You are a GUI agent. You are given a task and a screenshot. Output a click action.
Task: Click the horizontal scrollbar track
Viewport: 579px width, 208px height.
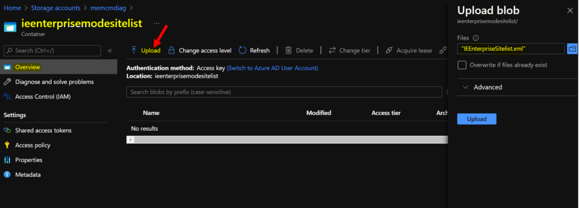[291, 140]
